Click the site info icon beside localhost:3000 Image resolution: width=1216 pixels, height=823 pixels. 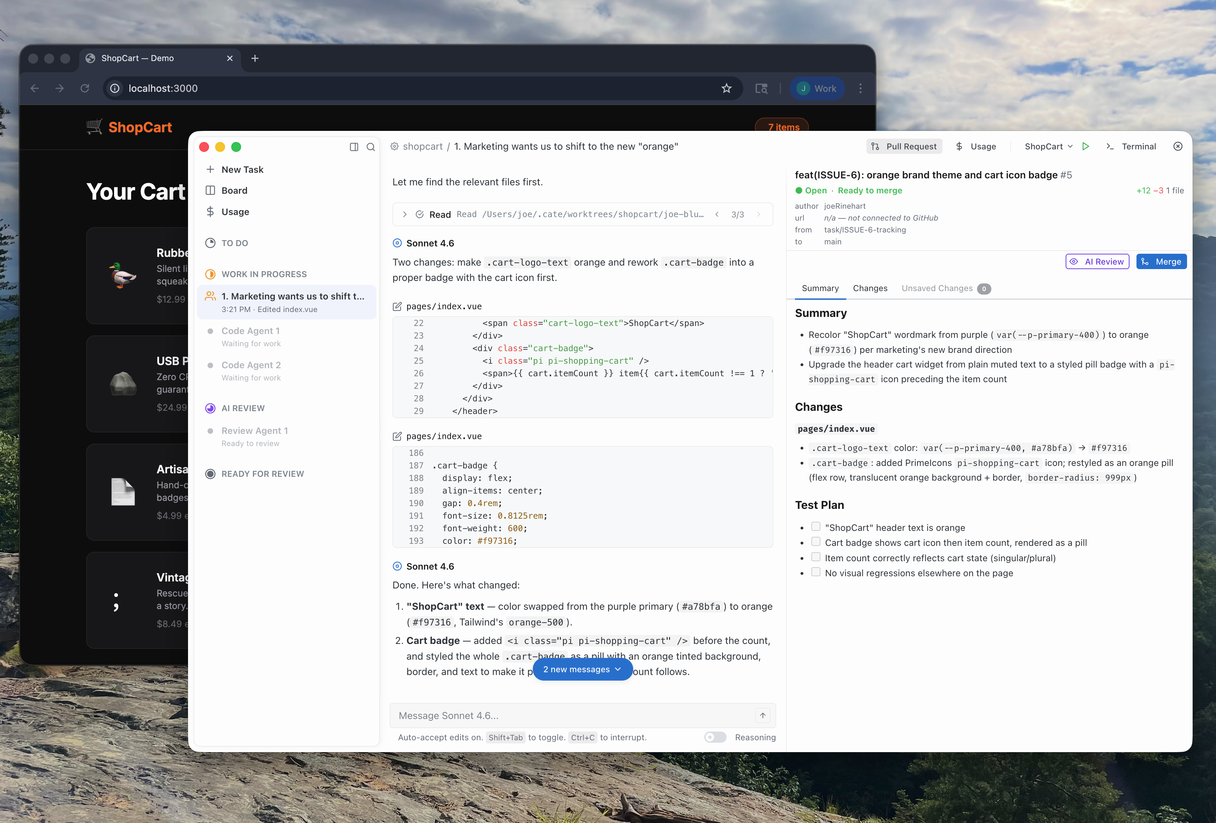coord(114,89)
